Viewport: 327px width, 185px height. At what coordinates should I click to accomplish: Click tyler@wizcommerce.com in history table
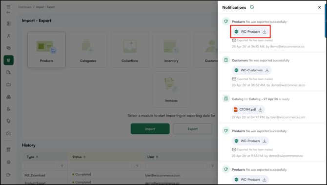click(x=163, y=175)
